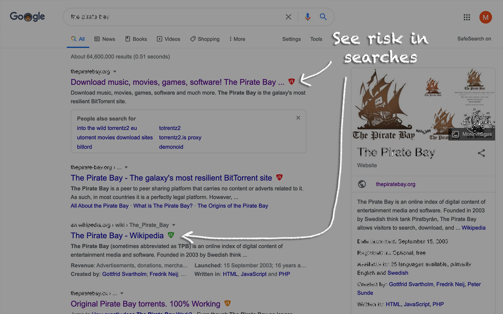Screen dimensions: 503x314
Task: Open 'What is The Pirate Bay?' sitelink
Action: click(163, 206)
